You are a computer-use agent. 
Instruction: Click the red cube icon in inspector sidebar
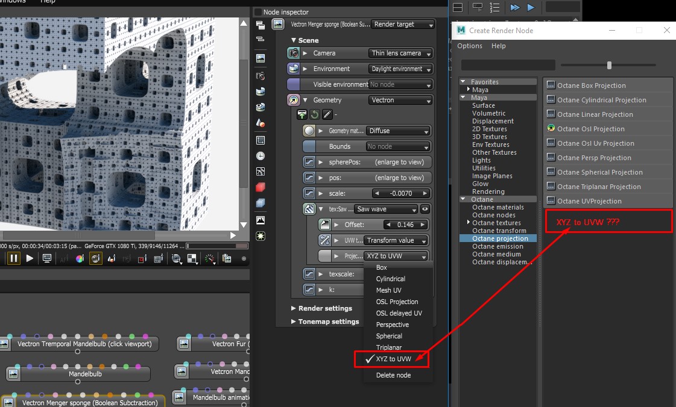click(261, 187)
